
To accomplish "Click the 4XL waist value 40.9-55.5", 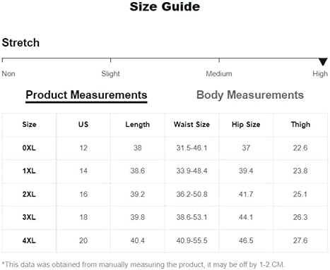I will pos(191,240).
